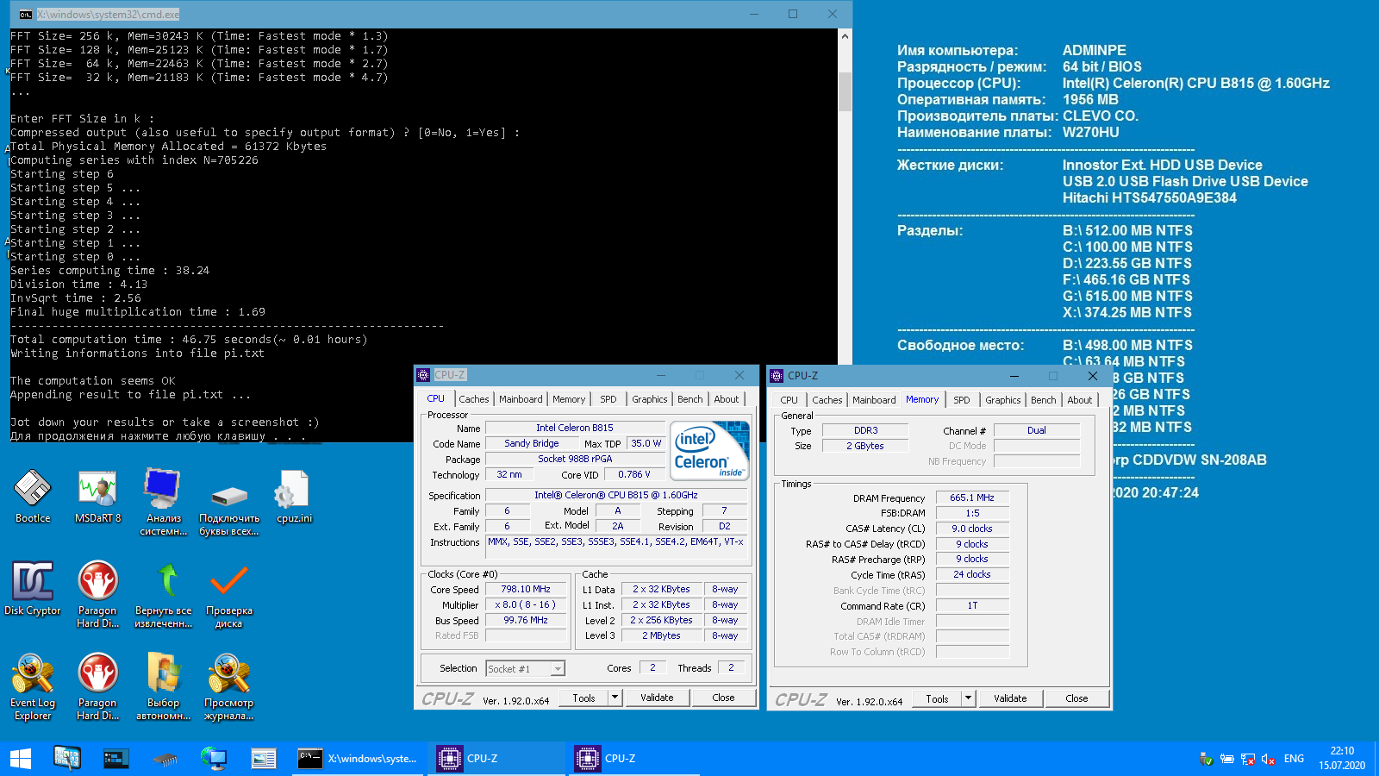Open the Memory tab in left CPU-Z window
1379x776 pixels.
pos(569,399)
